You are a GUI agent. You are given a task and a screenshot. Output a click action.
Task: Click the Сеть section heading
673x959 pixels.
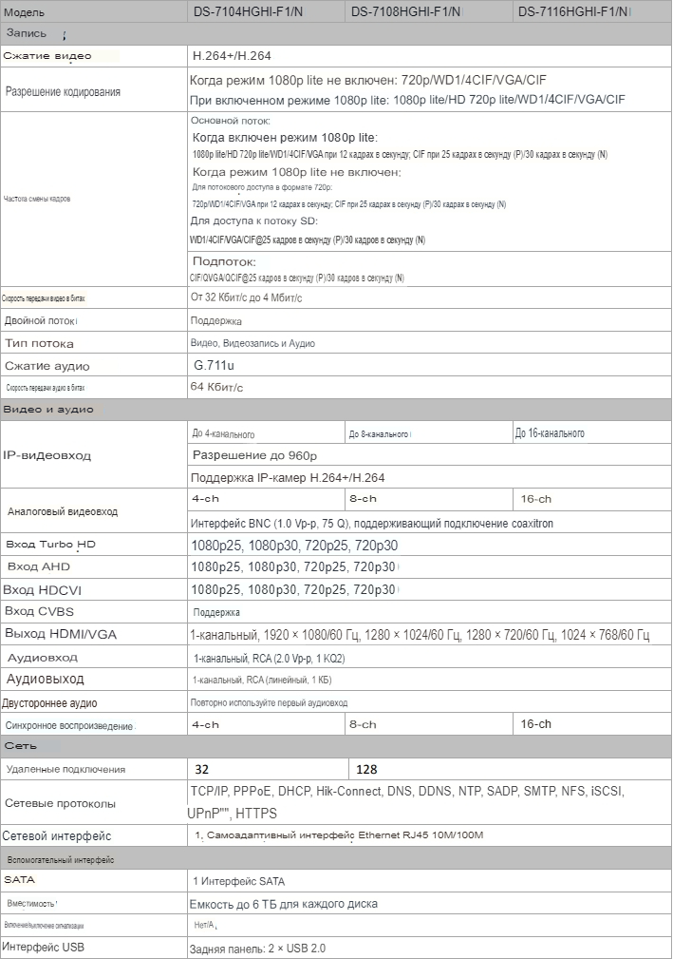(x=21, y=745)
